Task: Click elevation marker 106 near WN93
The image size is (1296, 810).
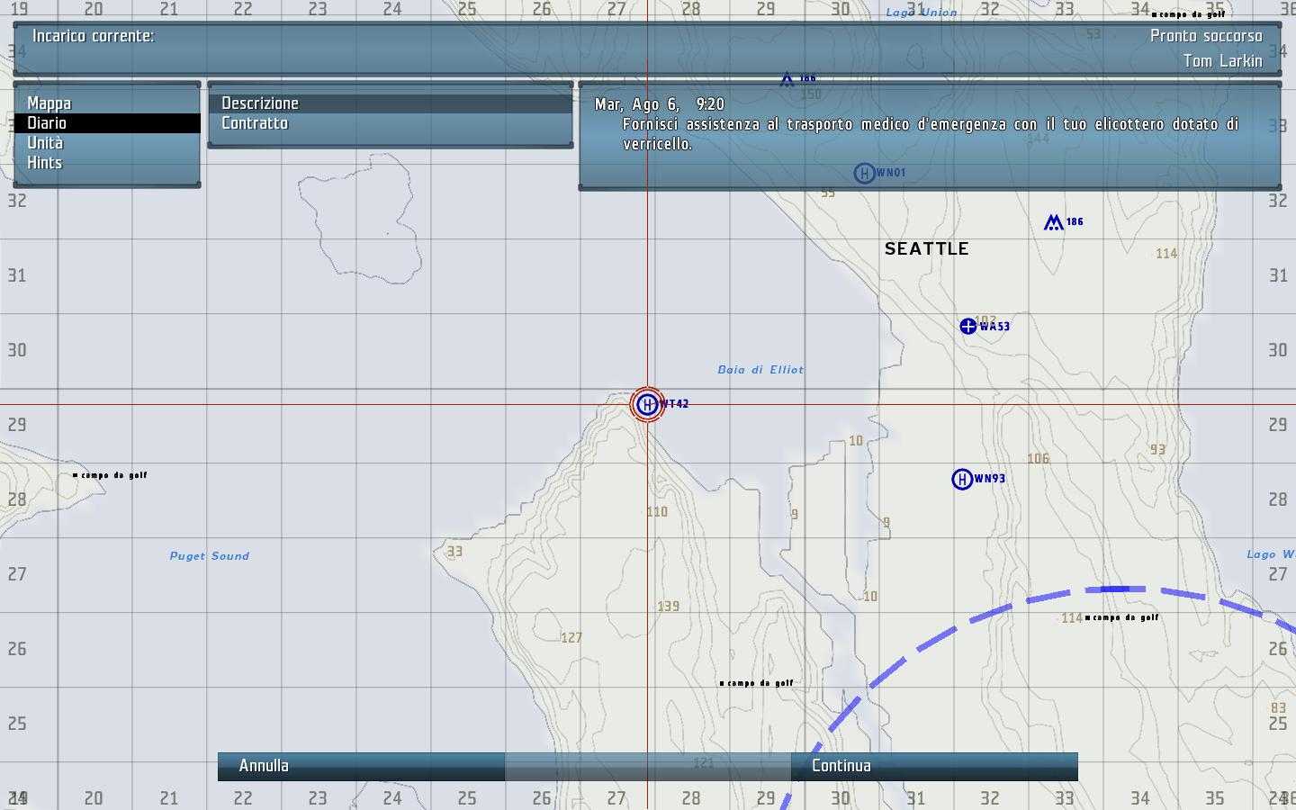Action: pyautogui.click(x=1039, y=459)
